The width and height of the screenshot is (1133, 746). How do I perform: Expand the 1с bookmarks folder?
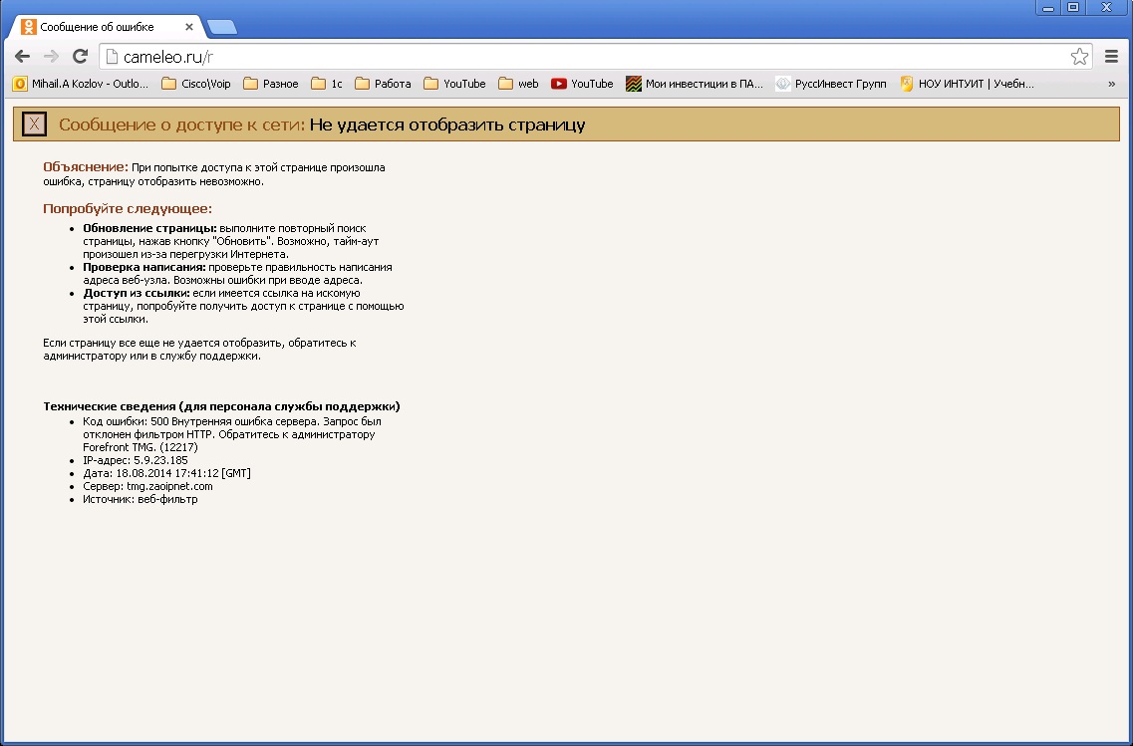click(x=327, y=84)
